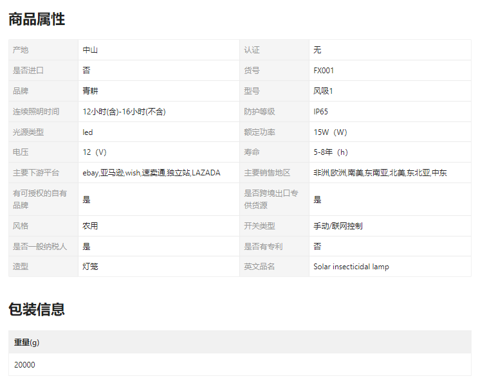This screenshot has height=383, width=478.
Task: Select the sales regions value starting 非洲
Action: coord(380,173)
